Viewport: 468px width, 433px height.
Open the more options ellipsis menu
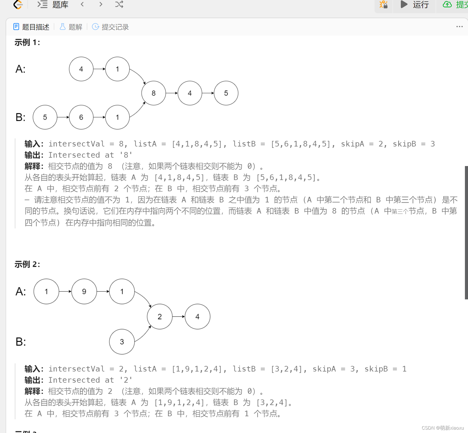[x=459, y=27]
